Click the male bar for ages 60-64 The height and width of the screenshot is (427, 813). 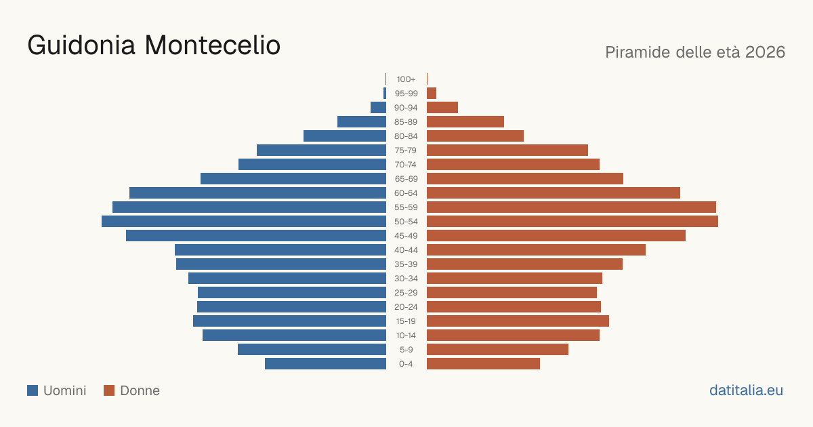point(257,193)
